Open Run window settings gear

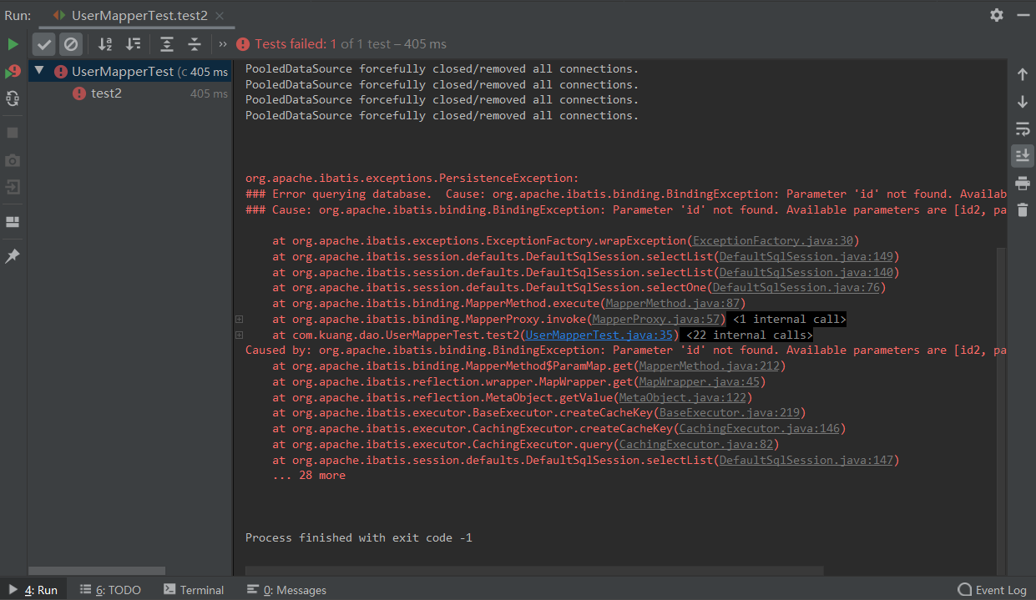point(997,15)
